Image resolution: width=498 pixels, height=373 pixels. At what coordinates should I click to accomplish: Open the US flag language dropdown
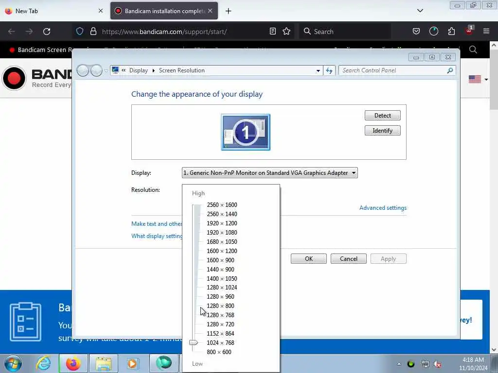click(478, 79)
